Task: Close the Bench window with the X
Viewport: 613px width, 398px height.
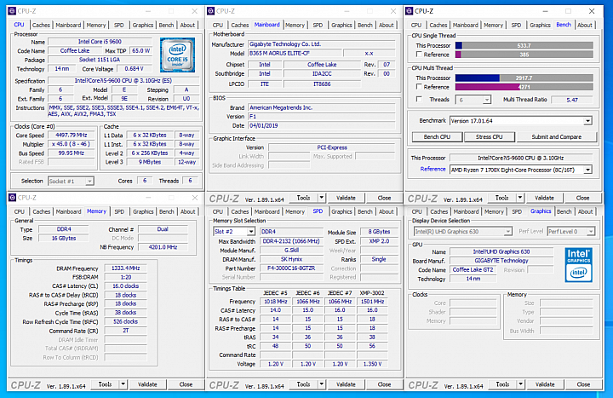Action: click(x=592, y=11)
